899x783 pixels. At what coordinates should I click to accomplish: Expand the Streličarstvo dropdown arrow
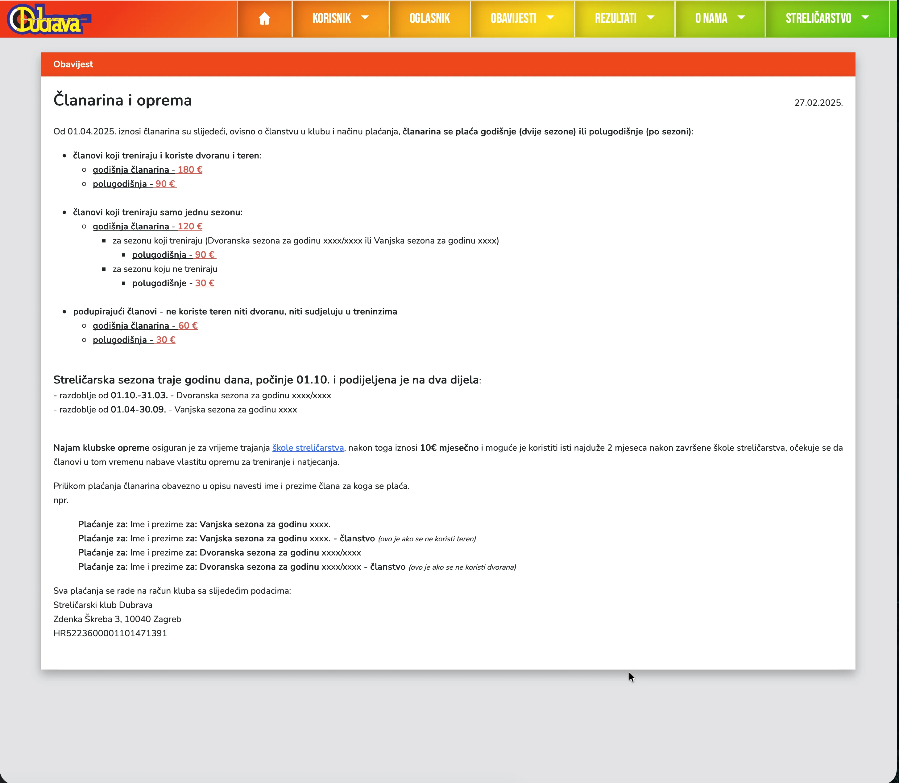click(x=865, y=18)
